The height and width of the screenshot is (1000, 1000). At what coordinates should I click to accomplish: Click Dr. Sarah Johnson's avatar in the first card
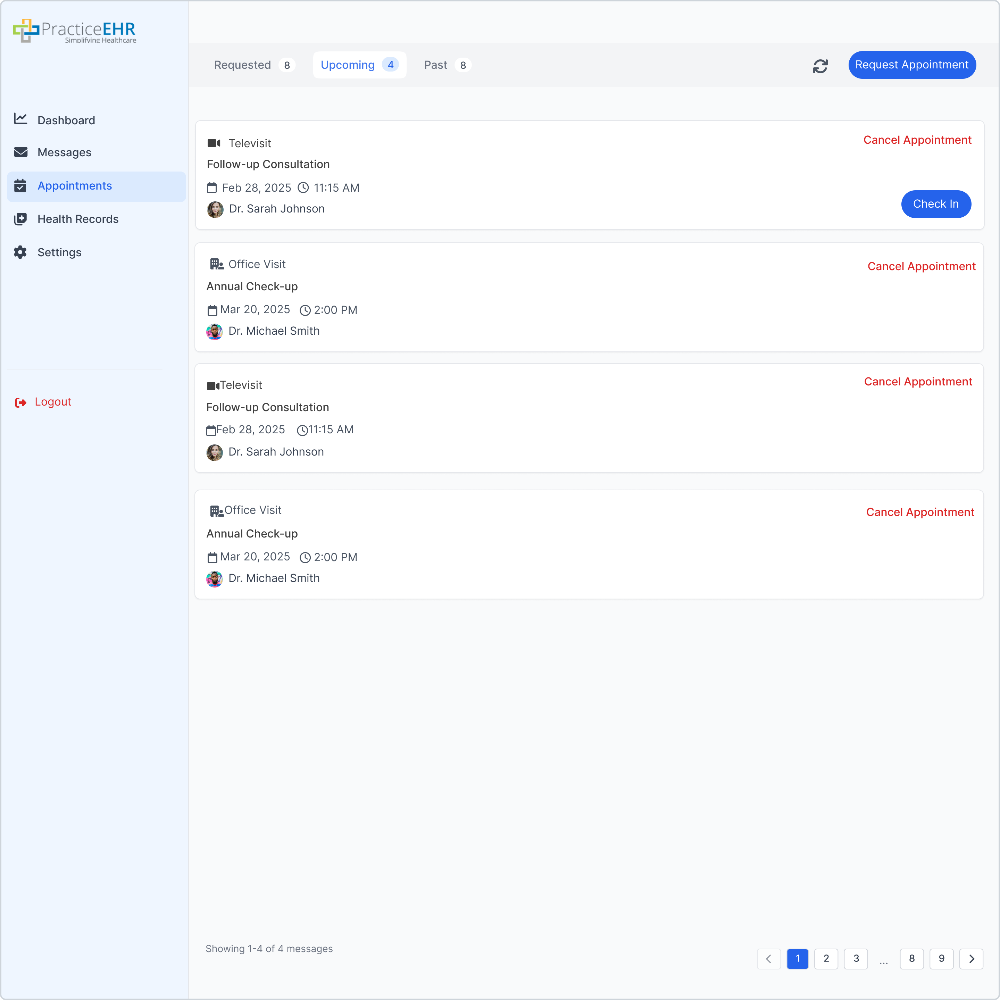click(x=215, y=209)
